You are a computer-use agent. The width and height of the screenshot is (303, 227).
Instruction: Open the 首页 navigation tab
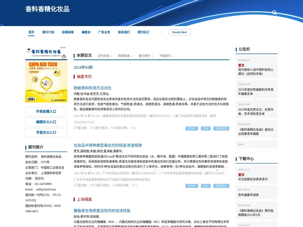[x=31, y=32]
